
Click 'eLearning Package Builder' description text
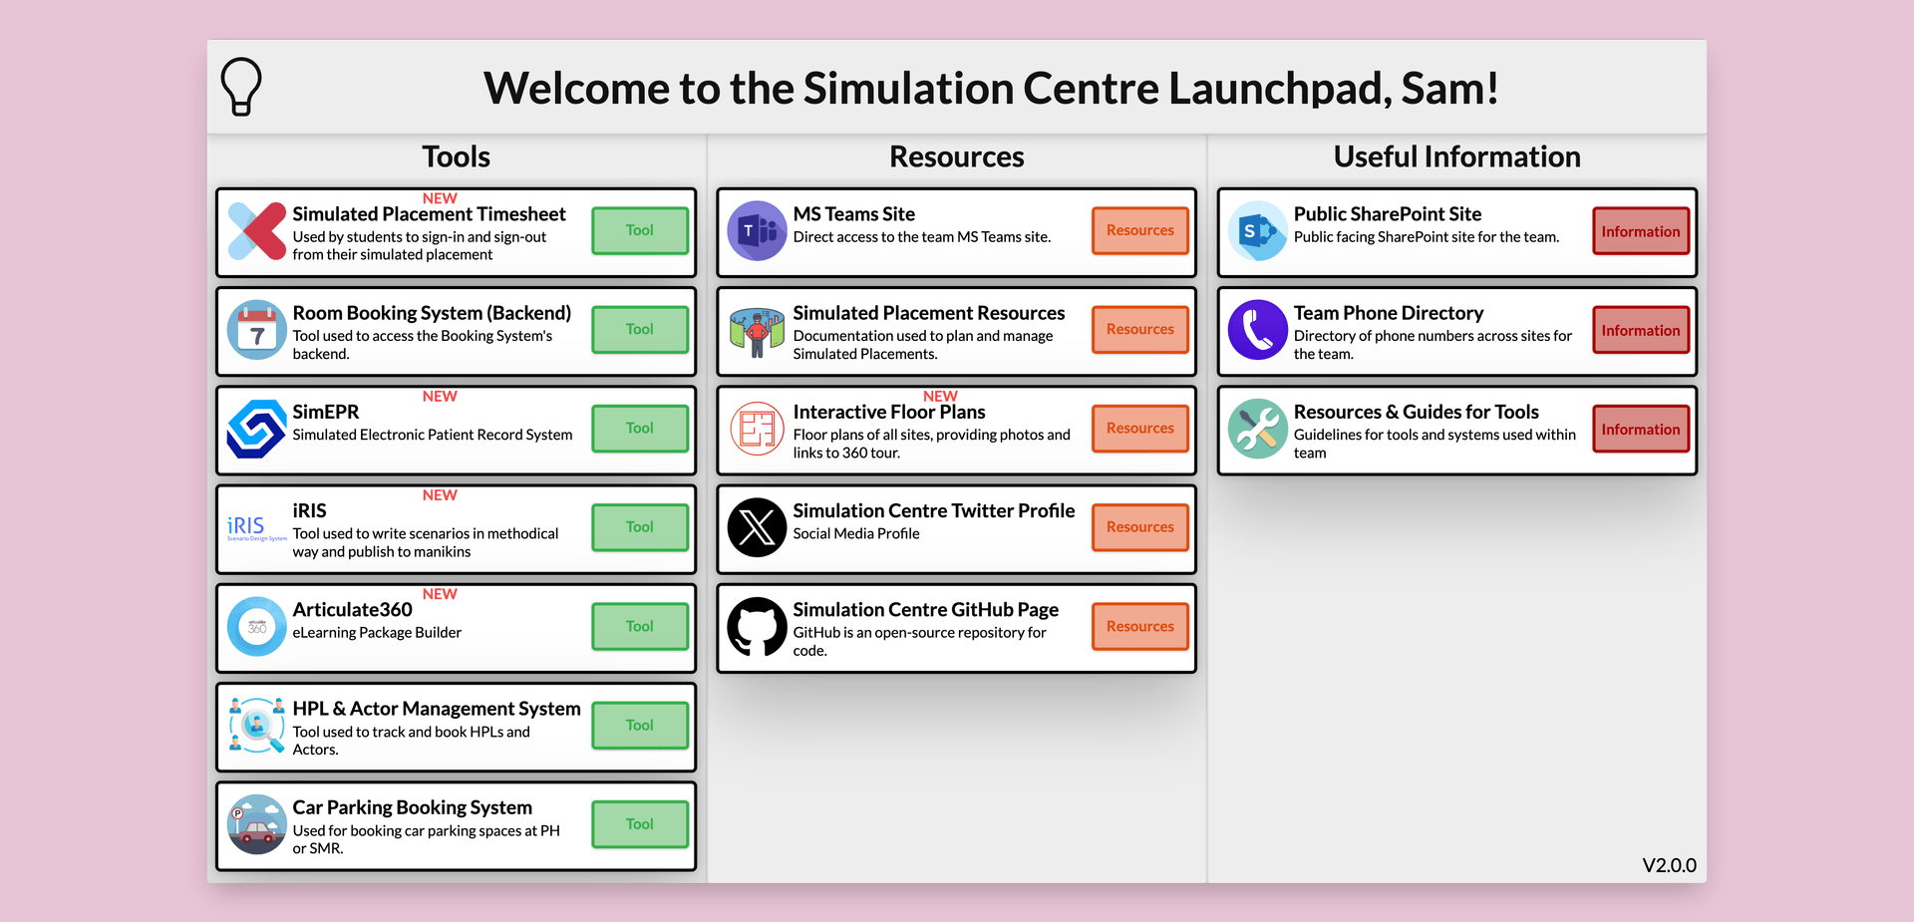377,633
